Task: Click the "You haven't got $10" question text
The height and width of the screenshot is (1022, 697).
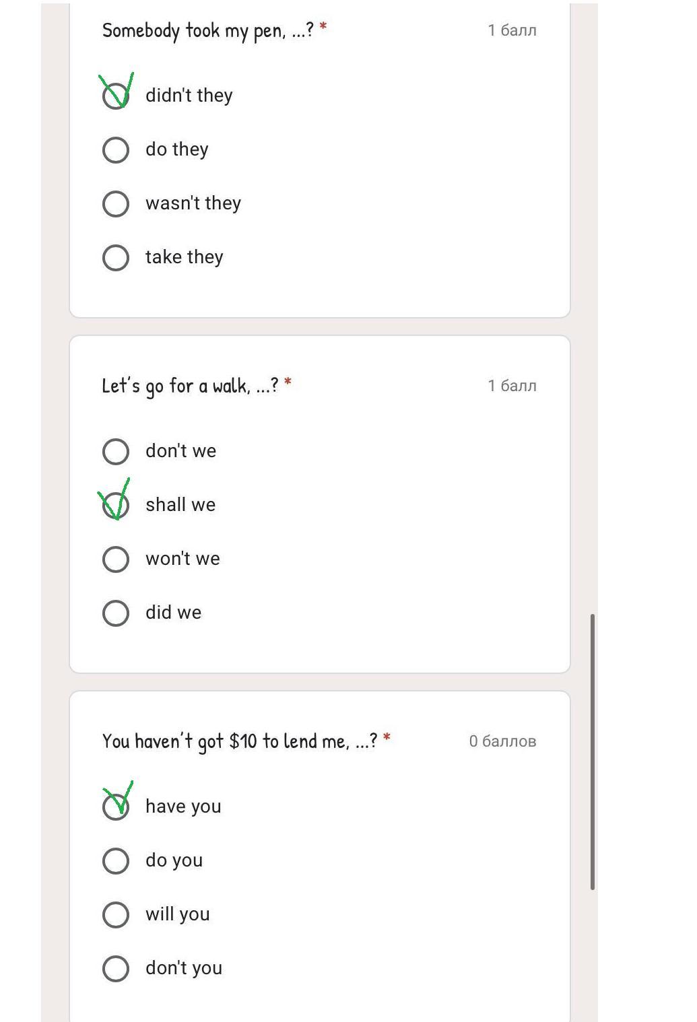Action: (239, 741)
